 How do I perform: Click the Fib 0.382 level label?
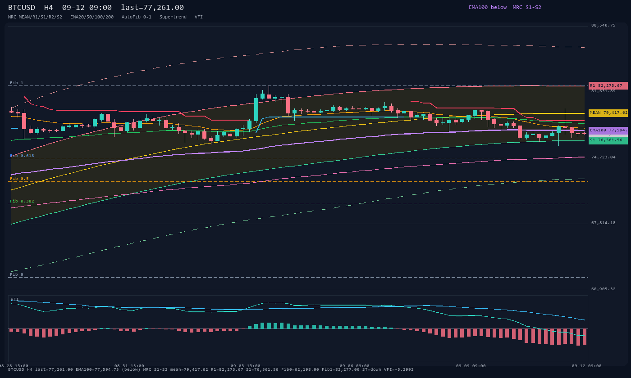coord(22,201)
